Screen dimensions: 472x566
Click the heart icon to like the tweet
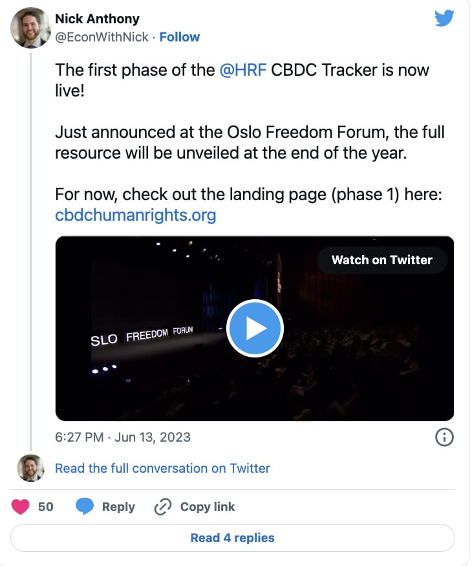(20, 506)
